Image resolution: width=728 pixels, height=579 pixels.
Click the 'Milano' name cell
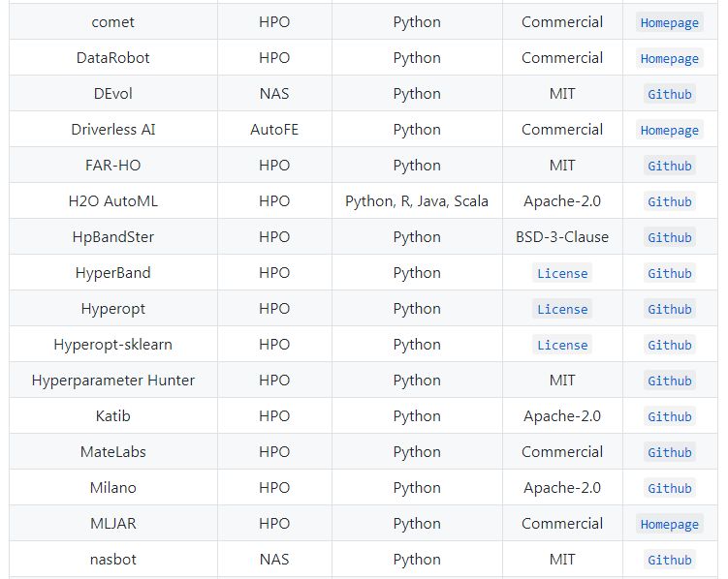[x=112, y=487]
